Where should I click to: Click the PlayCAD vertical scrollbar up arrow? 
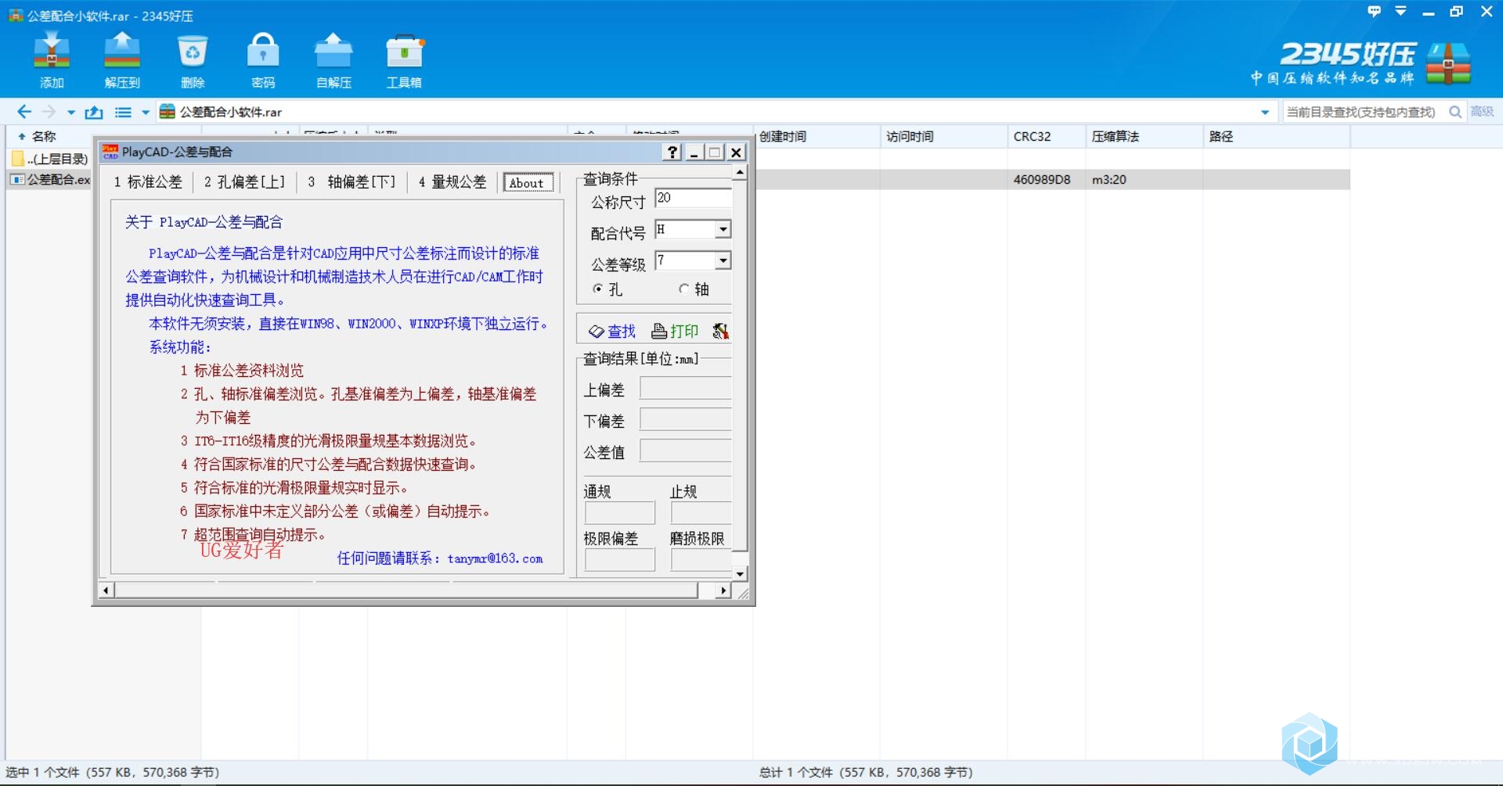740,172
